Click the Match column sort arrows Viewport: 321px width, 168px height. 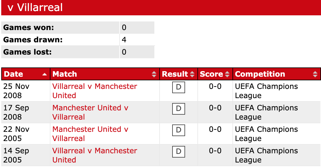(x=154, y=74)
